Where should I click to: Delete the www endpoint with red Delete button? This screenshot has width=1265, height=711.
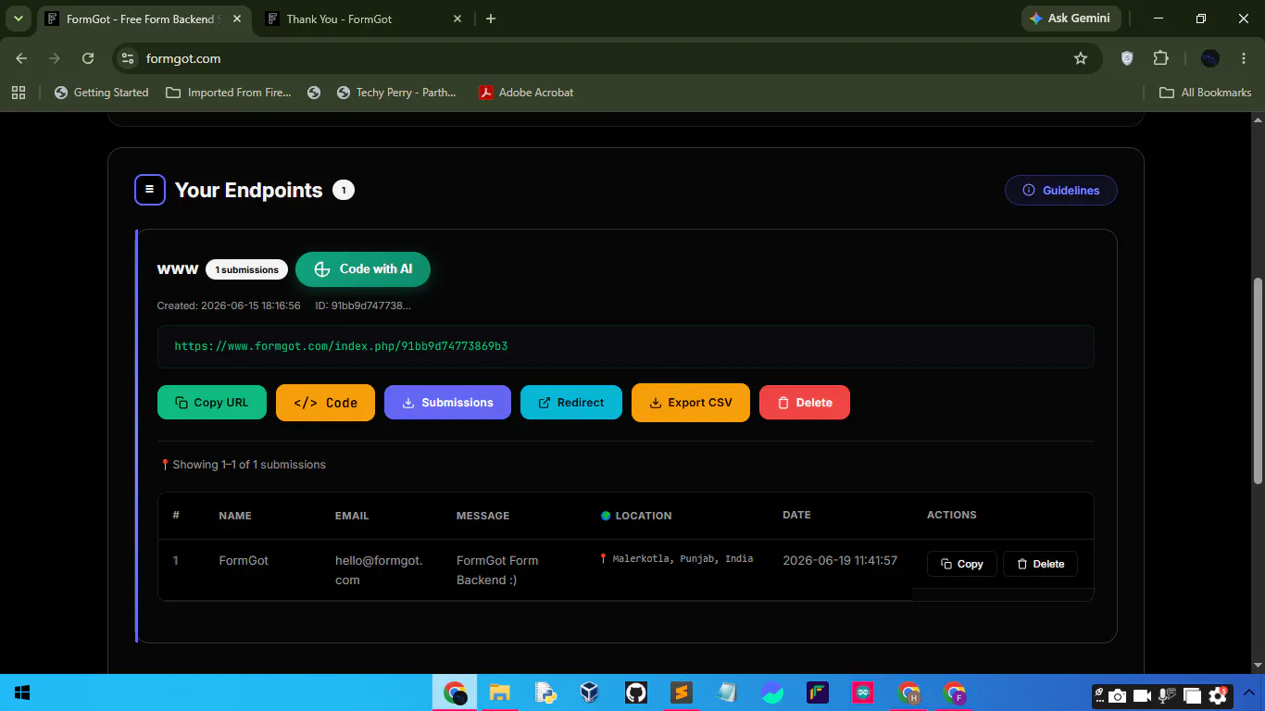click(x=805, y=403)
